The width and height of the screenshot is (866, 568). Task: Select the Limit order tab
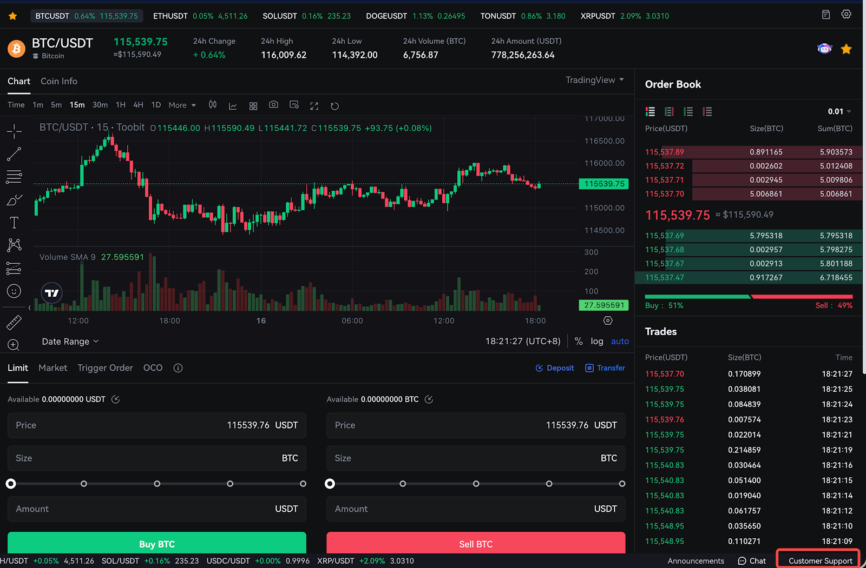pos(18,368)
